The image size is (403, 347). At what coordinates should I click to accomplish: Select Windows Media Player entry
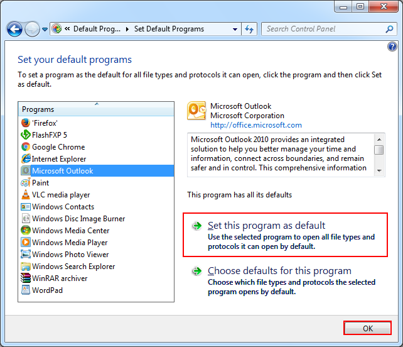click(96, 242)
